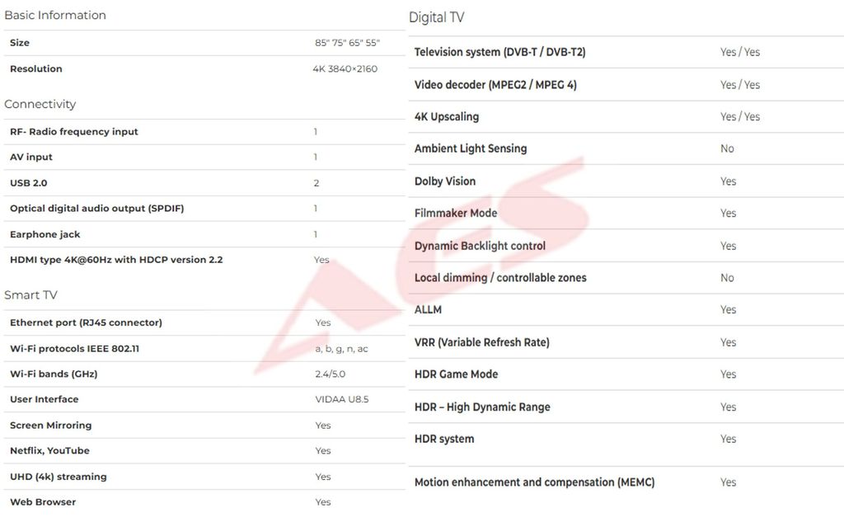The width and height of the screenshot is (844, 522).
Task: Click the 4K 3840×2160 resolution value
Action: tap(345, 69)
